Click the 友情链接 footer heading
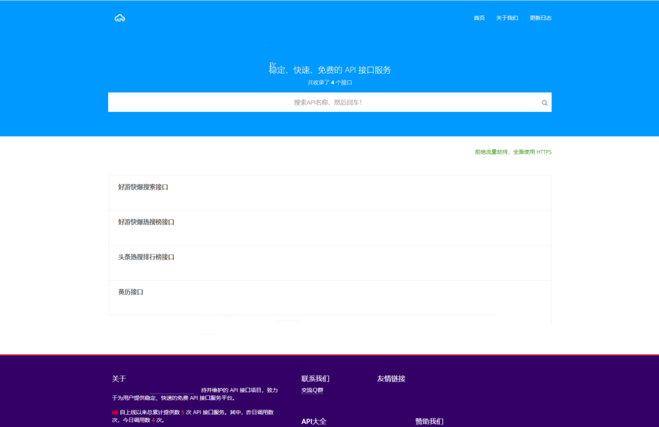This screenshot has height=427, width=659. tap(393, 378)
